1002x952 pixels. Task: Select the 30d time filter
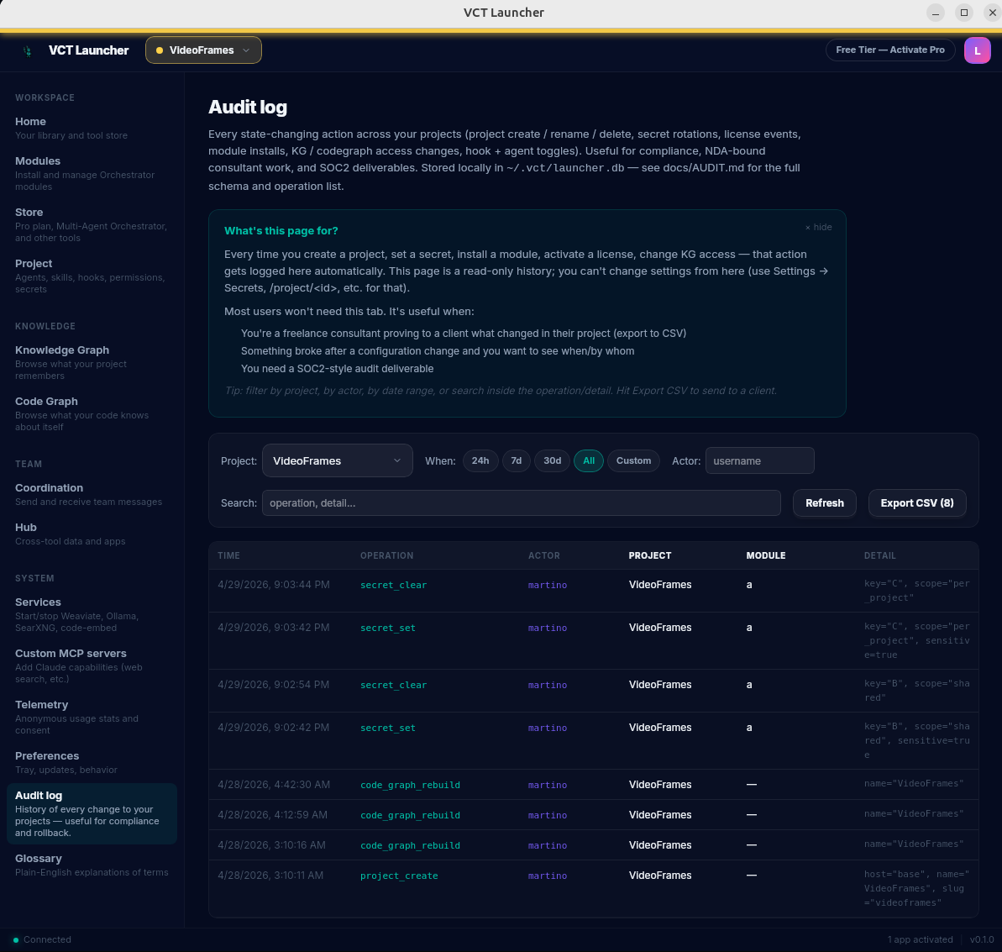tap(552, 460)
